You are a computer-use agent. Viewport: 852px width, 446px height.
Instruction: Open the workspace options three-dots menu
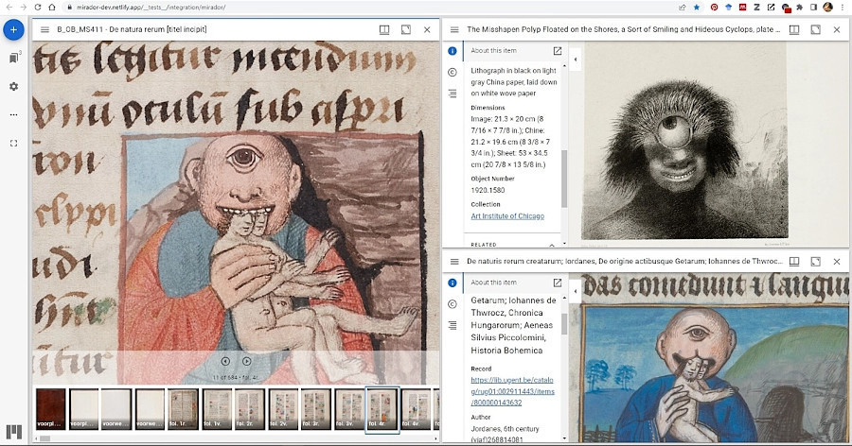(13, 114)
